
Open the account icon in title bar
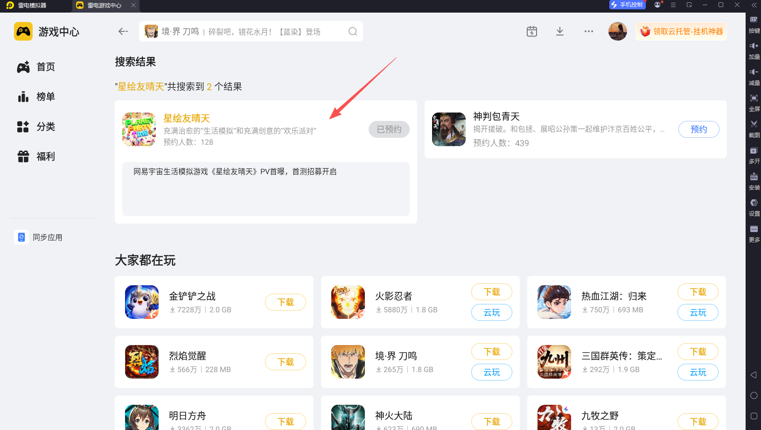[657, 5]
